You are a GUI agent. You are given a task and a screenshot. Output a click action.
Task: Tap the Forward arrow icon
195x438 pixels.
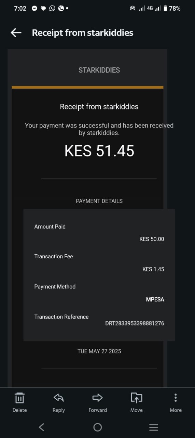(x=98, y=398)
